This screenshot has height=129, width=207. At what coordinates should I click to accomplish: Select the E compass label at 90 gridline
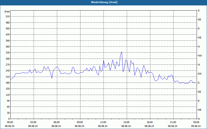(x=199, y=101)
